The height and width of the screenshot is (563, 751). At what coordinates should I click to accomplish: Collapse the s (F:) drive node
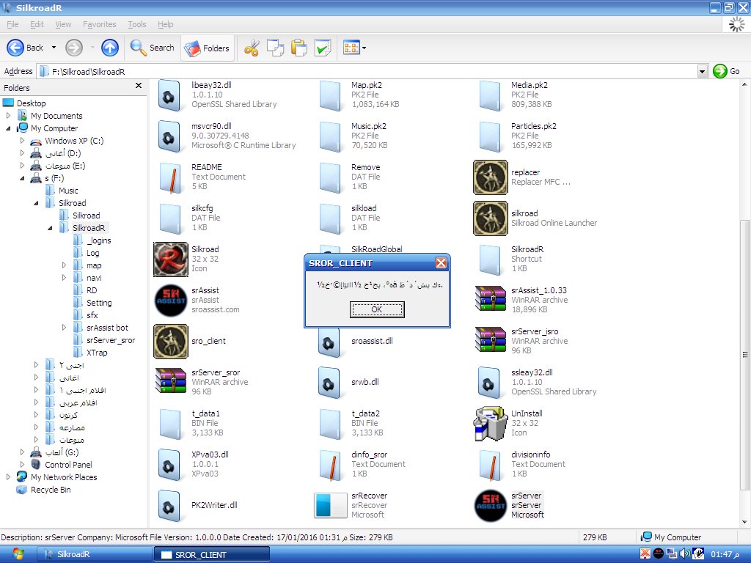[21, 178]
